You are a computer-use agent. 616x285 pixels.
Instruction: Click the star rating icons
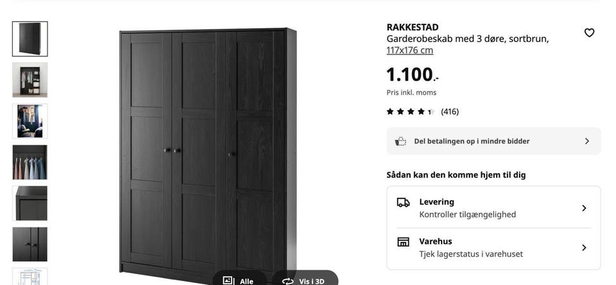pyautogui.click(x=411, y=111)
